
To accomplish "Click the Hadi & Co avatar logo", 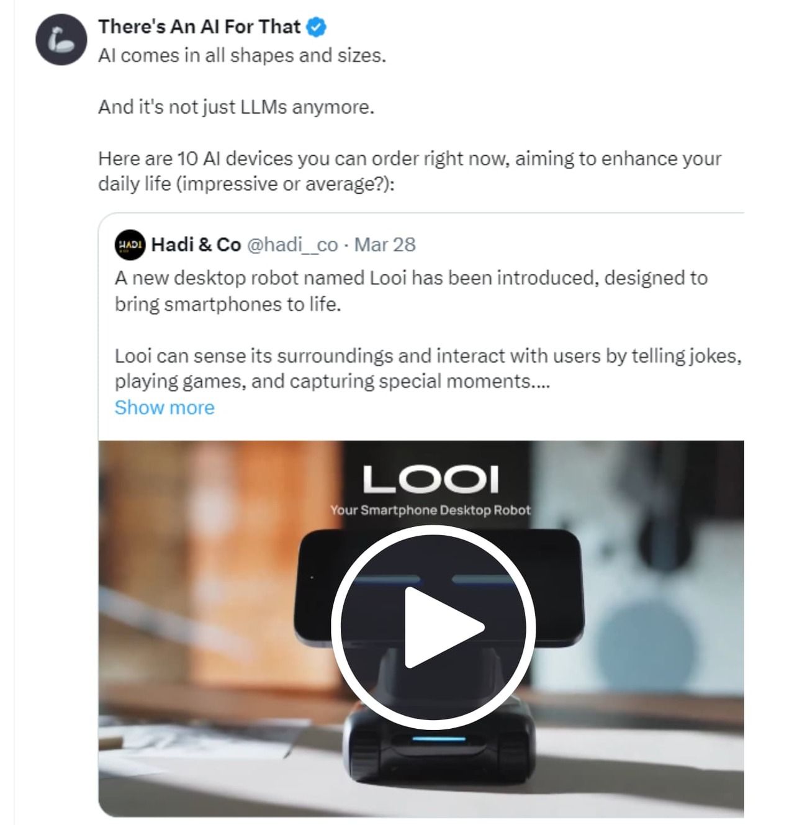I will click(130, 245).
